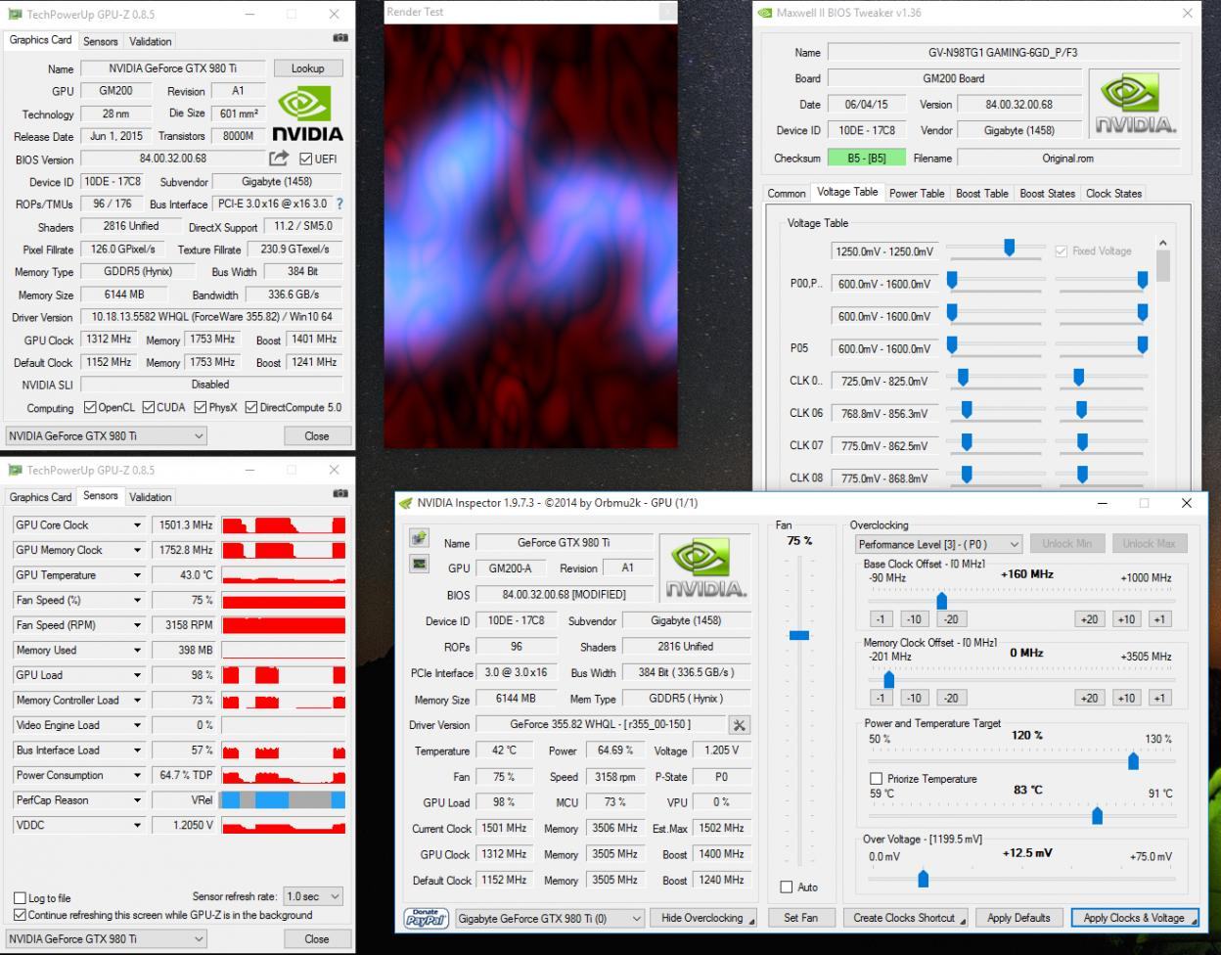Screen dimensions: 1221x955
Task: Click the upload icon beside Name in Inspector
Action: point(419,538)
